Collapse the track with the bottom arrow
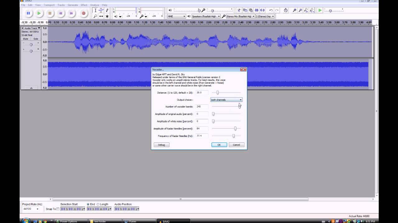 pyautogui.click(x=31, y=88)
